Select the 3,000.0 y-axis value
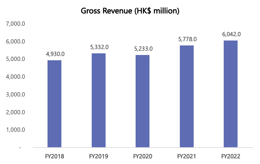The height and width of the screenshot is (164, 260). coord(16,95)
